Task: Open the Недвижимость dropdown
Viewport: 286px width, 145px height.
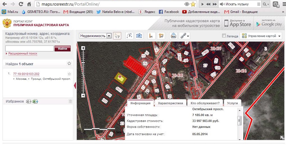Action: (95, 36)
